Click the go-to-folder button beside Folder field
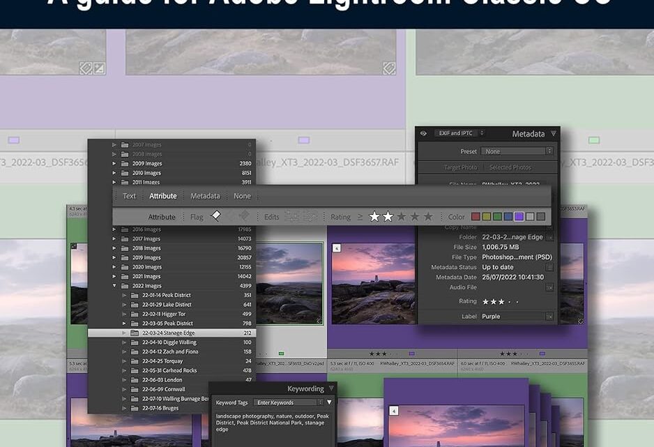The height and width of the screenshot is (447, 654). tap(549, 237)
